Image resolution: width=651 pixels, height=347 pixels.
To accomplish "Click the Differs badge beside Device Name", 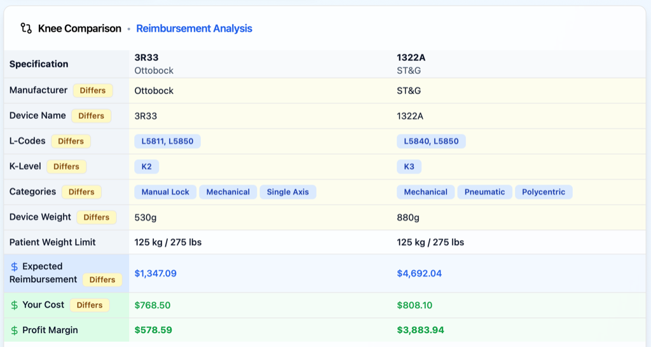I will [x=92, y=116].
